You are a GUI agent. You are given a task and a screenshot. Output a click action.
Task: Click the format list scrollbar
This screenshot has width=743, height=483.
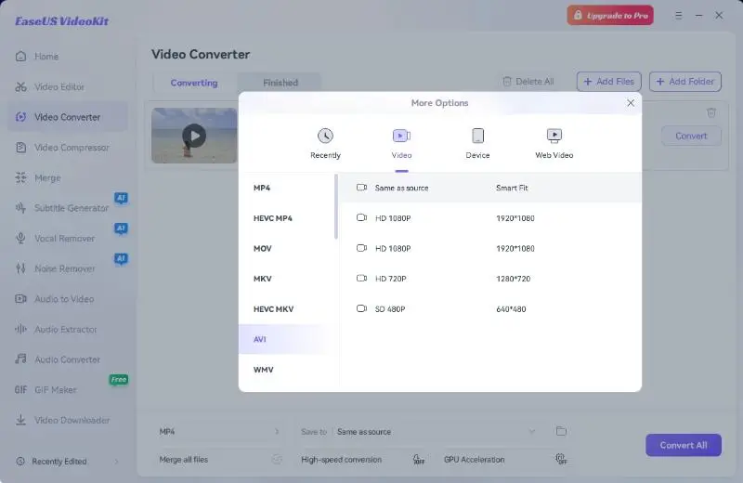coord(336,206)
